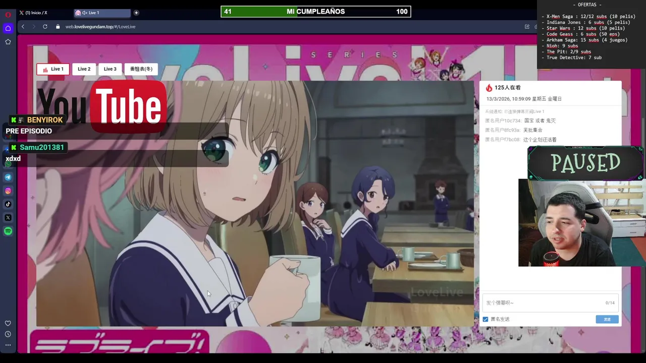Screen dimensions: 646x363
Task: Open sidebar three-dots more options
Action: [8, 345]
